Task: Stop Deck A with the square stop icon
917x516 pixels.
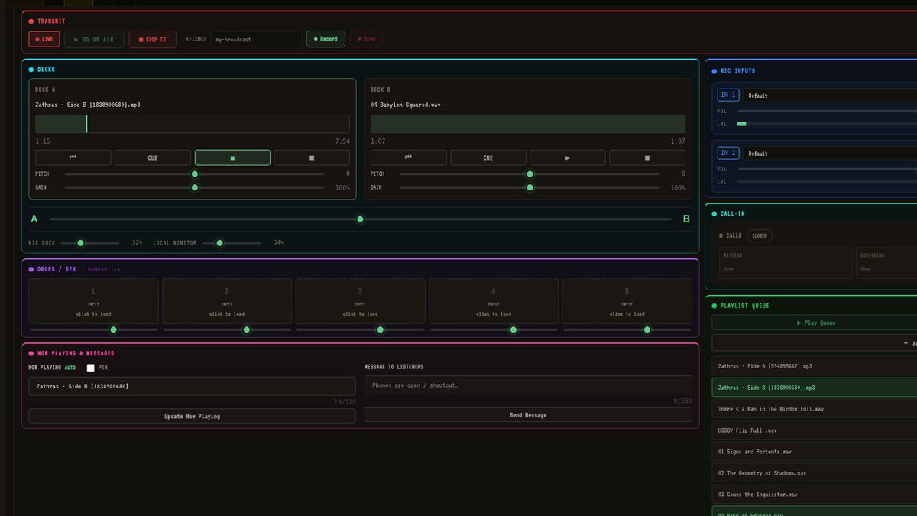Action: point(312,157)
